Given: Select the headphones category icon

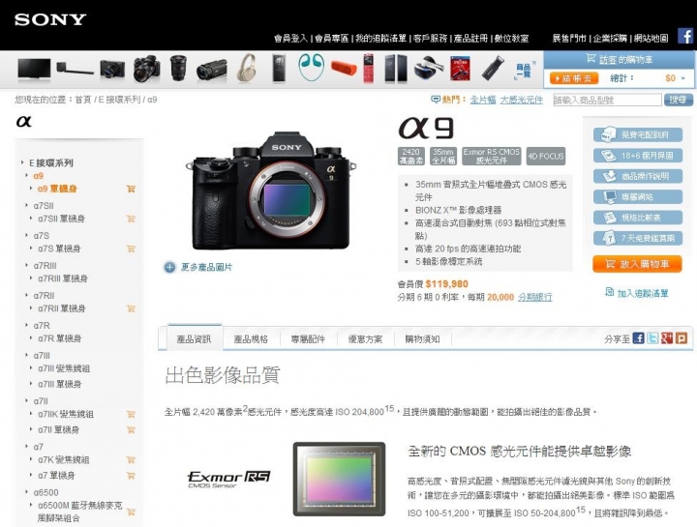Looking at the screenshot, I should point(246,68).
